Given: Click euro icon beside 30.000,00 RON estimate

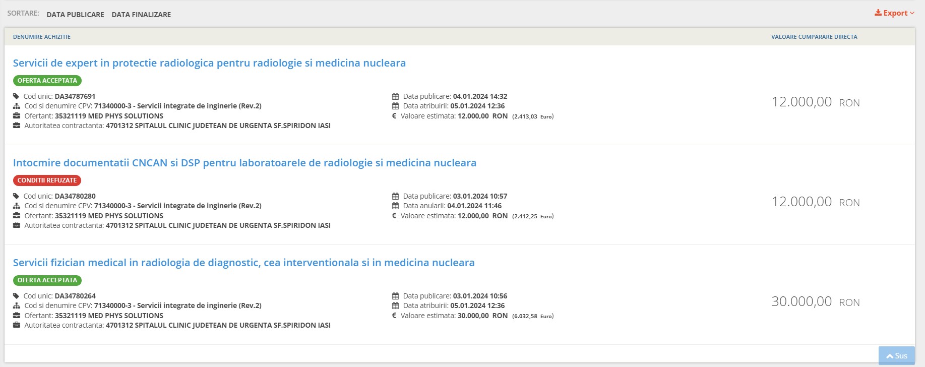Looking at the screenshot, I should coord(394,316).
